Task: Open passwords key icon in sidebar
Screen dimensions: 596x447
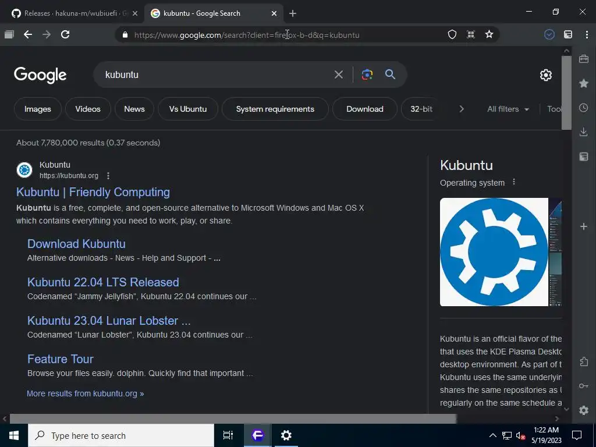Action: (x=584, y=386)
